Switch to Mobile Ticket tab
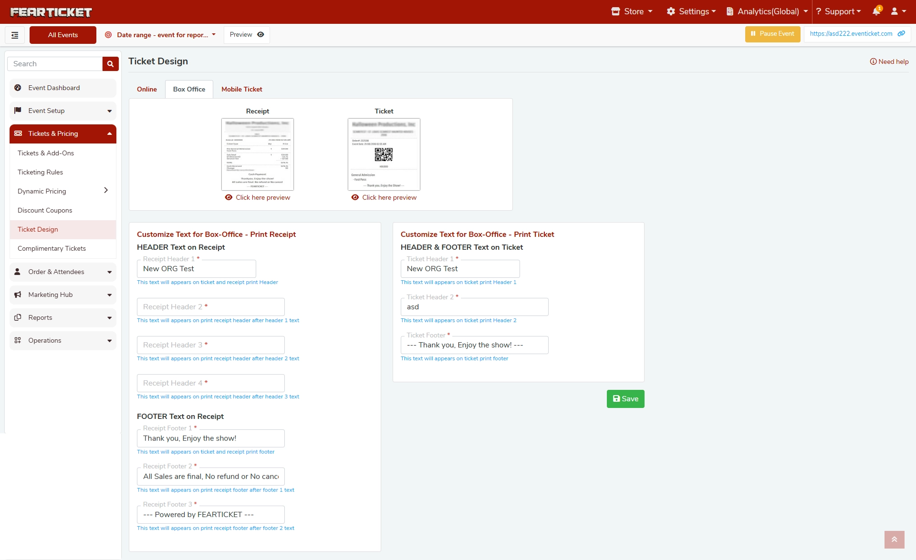Viewport: 916px width, 560px height. [241, 89]
